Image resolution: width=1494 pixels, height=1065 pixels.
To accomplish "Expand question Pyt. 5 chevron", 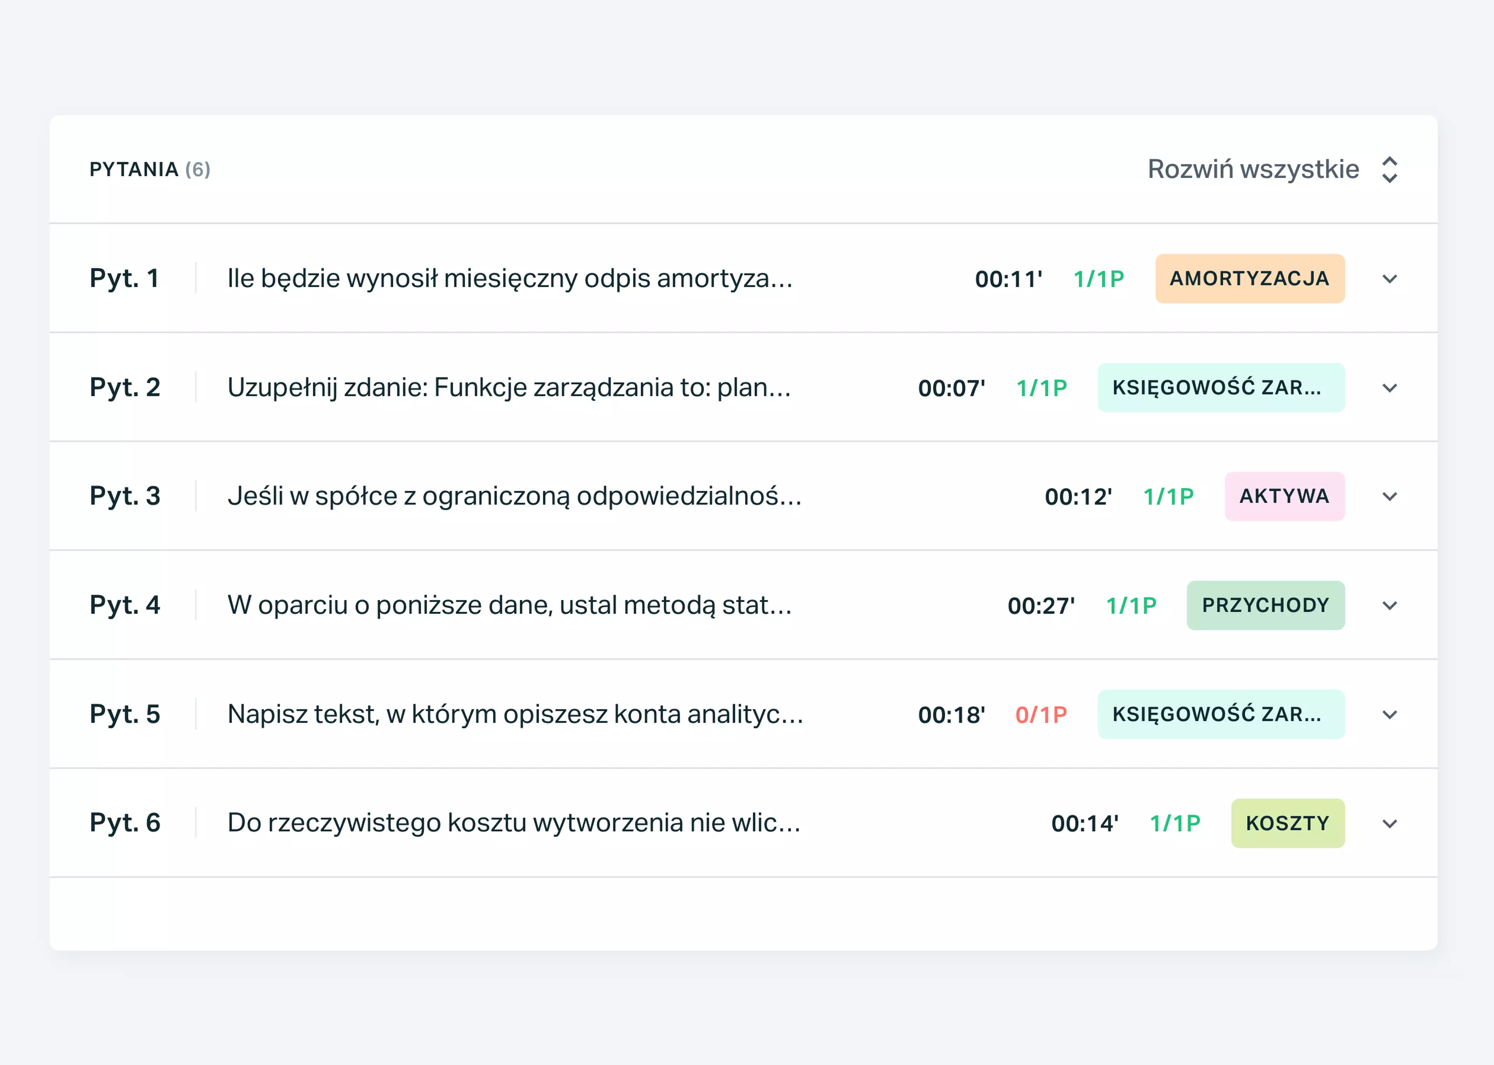I will pyautogui.click(x=1389, y=714).
